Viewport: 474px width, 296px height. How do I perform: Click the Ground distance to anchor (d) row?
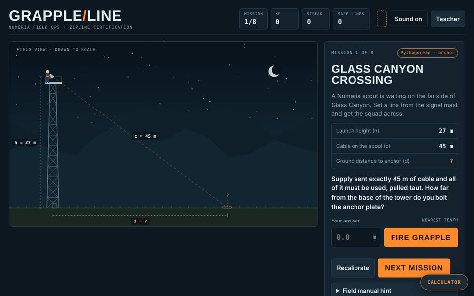[395, 161]
